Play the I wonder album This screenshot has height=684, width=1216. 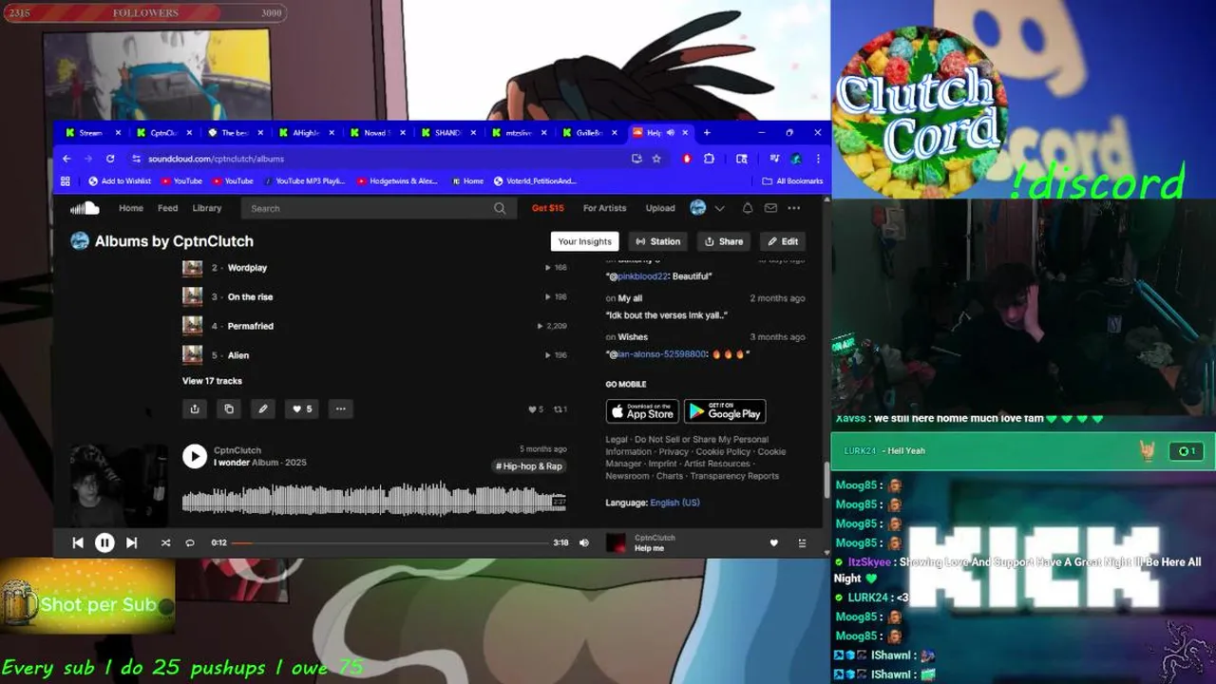pos(195,456)
